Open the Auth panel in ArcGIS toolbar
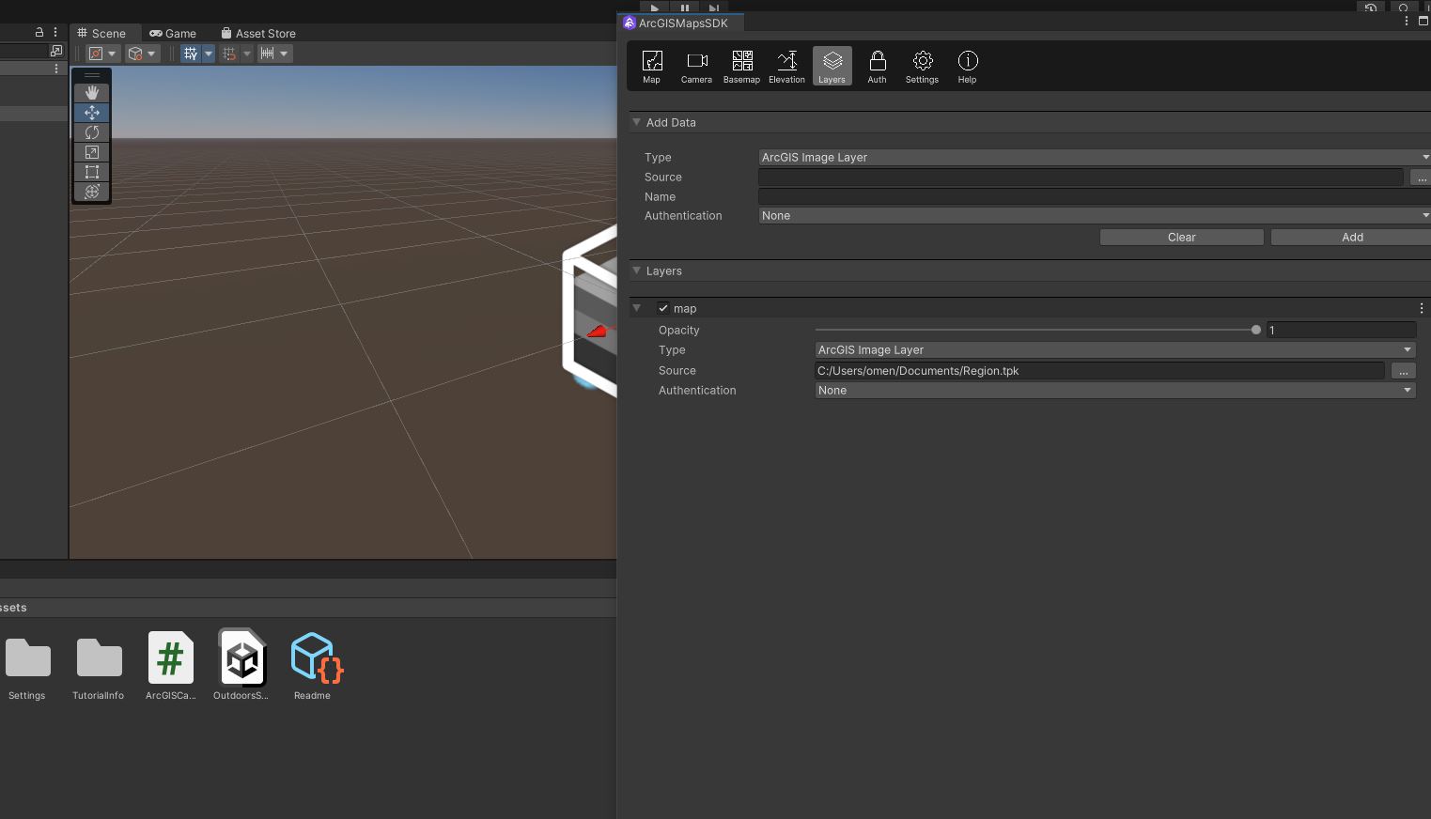Viewport: 1431px width, 819px height. tap(877, 66)
